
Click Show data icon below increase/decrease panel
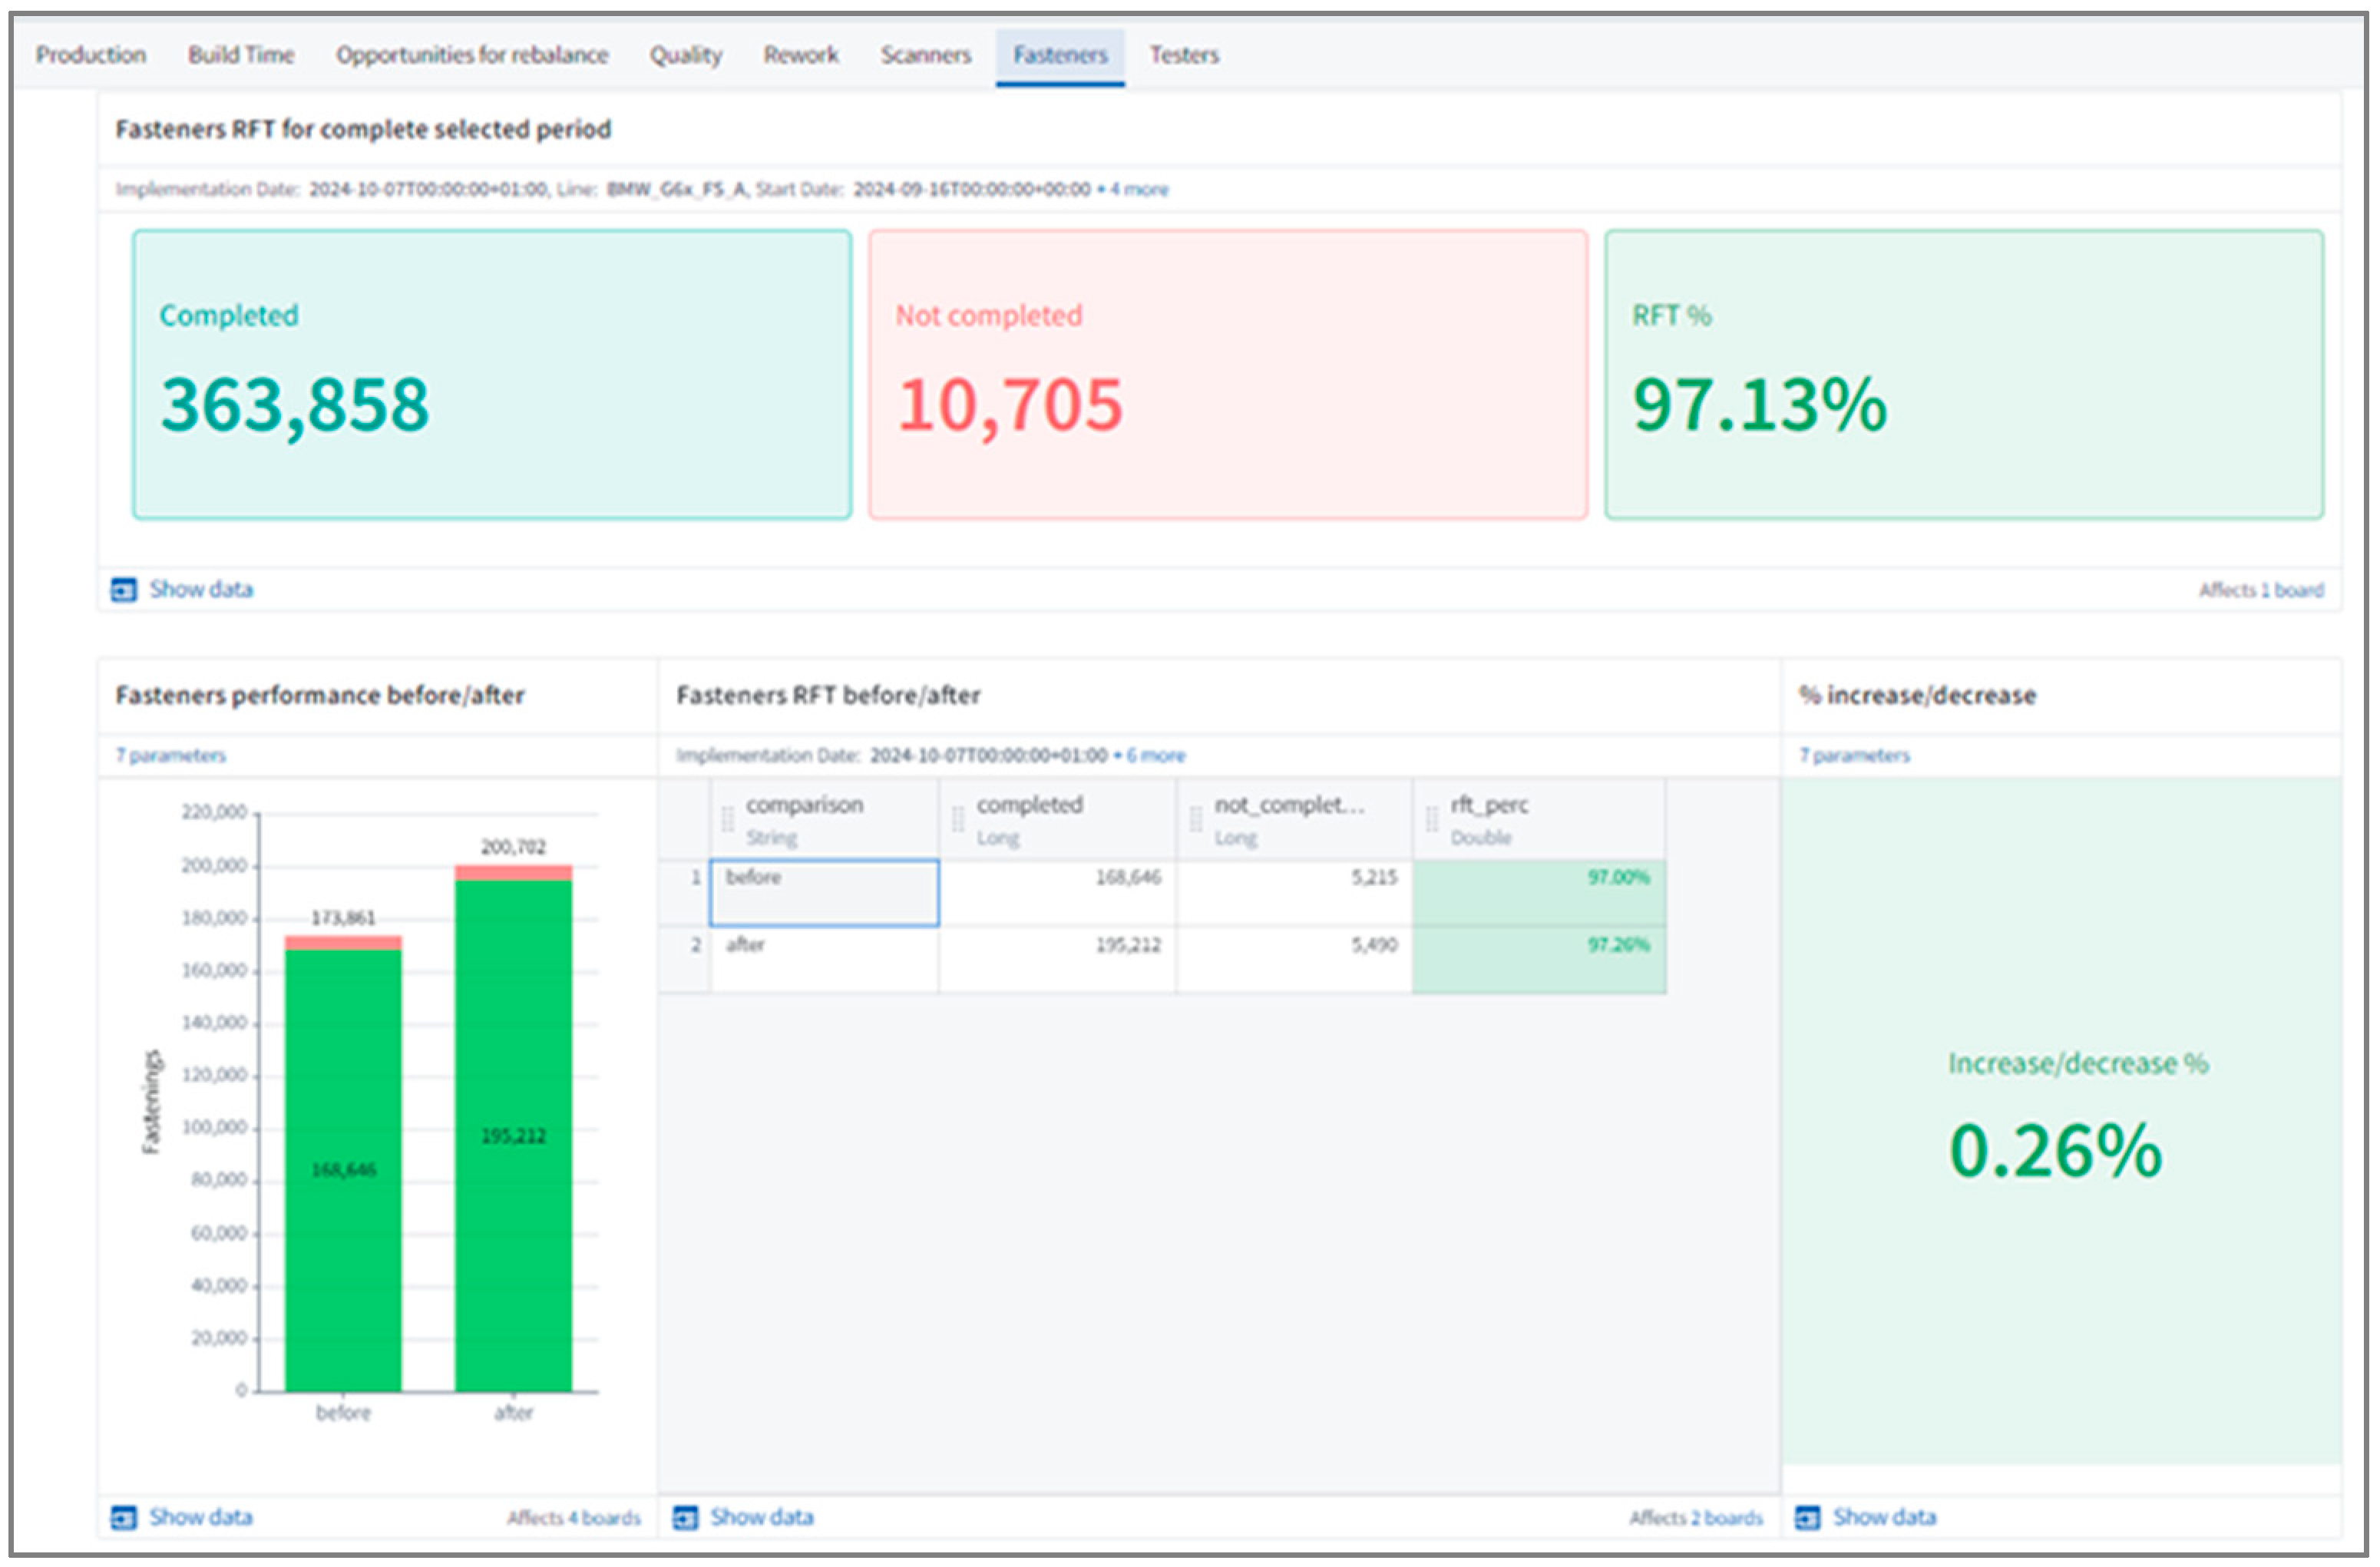pos(1807,1517)
